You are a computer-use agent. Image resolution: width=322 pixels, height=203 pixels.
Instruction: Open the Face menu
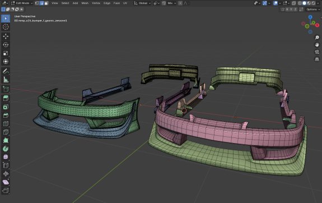116,3
